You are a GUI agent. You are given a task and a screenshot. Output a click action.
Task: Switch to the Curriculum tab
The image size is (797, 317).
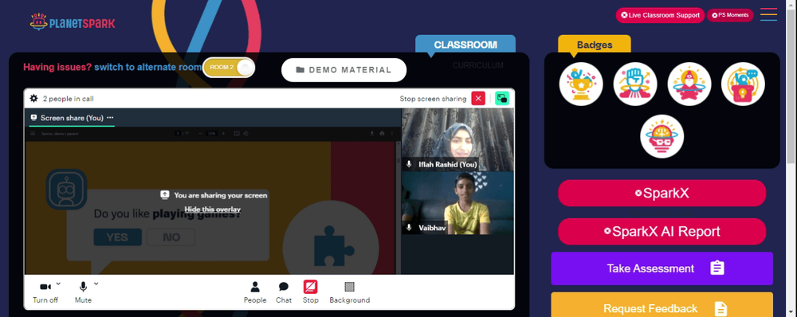477,65
